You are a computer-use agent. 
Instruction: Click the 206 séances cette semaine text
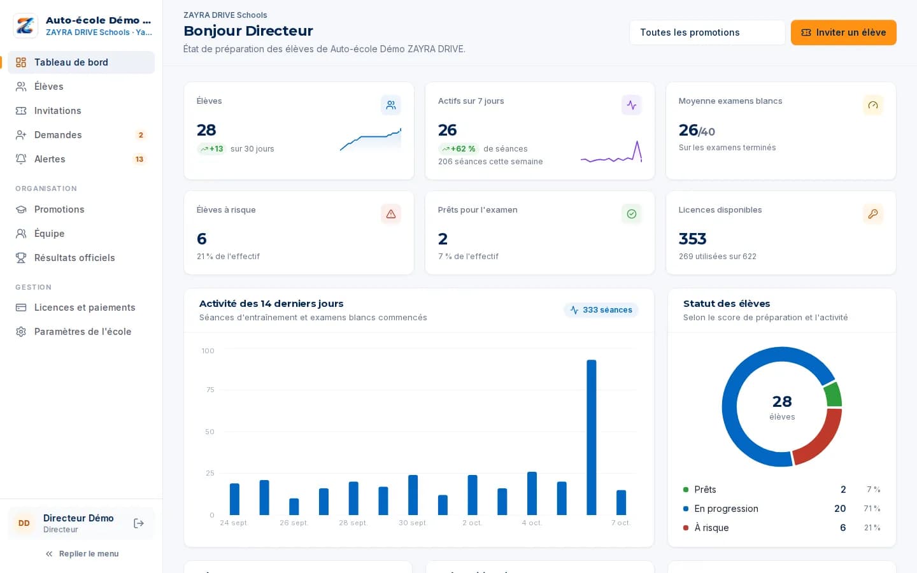click(490, 162)
